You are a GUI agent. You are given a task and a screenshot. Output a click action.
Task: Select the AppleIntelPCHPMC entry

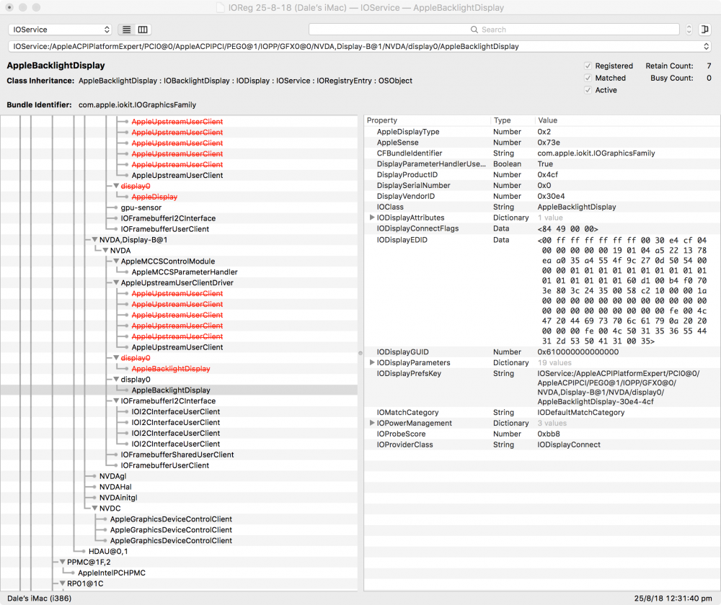coord(111,573)
